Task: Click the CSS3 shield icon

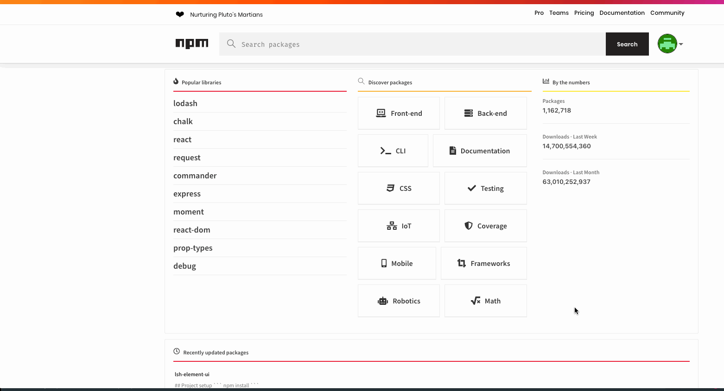Action: (x=390, y=188)
